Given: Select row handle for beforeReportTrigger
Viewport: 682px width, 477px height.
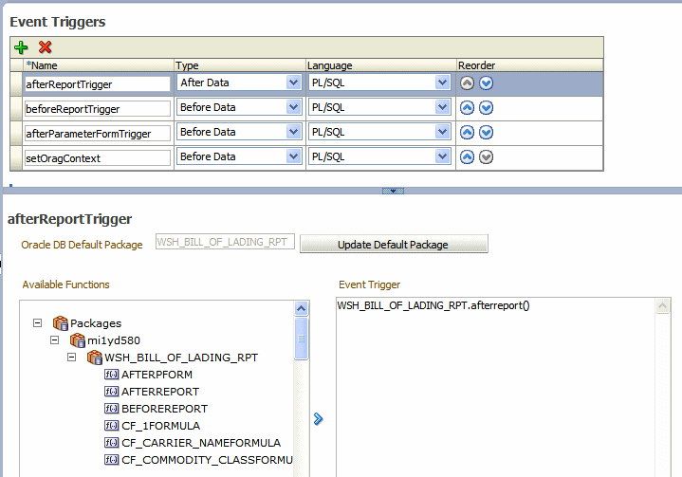Looking at the screenshot, I should 16,109.
